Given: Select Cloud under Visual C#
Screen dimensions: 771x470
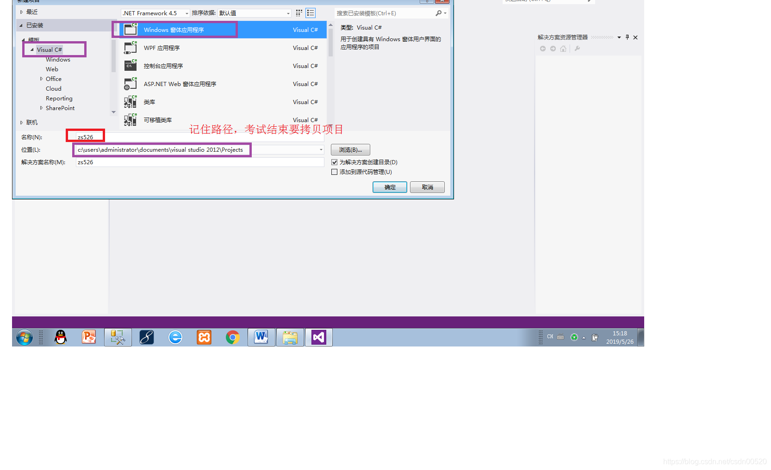Looking at the screenshot, I should 53,89.
